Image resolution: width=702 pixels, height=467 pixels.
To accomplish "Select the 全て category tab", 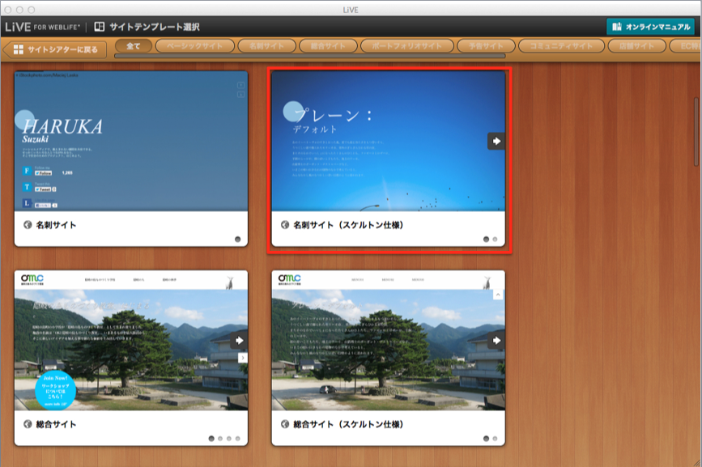I will [x=134, y=46].
